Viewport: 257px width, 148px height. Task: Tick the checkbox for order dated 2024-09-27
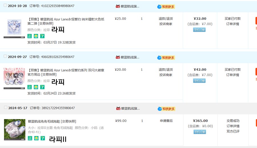[5, 56]
